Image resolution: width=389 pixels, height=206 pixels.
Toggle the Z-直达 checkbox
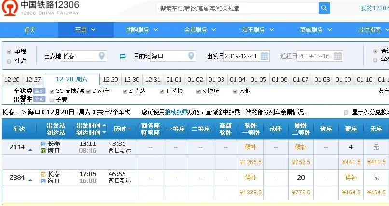(125, 92)
